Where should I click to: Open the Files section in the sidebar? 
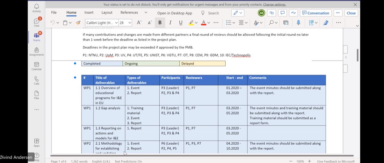point(37,95)
